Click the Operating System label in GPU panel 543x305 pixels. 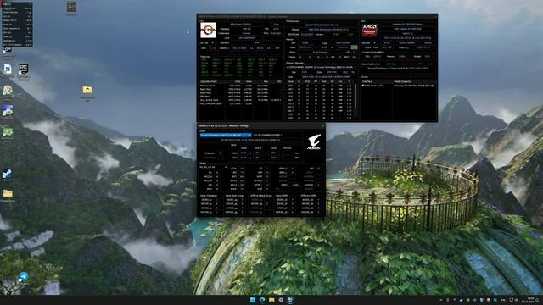click(371, 64)
